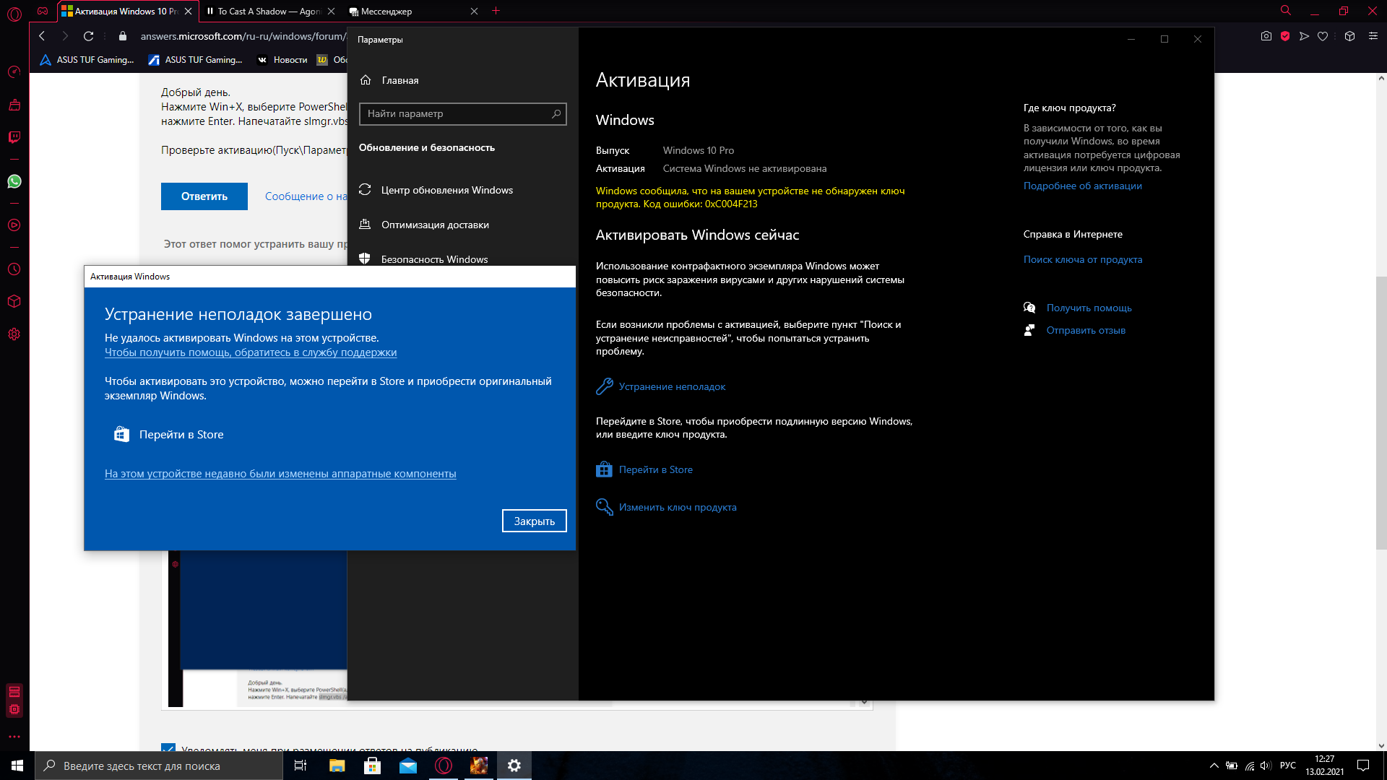Open Easy setup menu in browser toolbar

pos(1373,36)
